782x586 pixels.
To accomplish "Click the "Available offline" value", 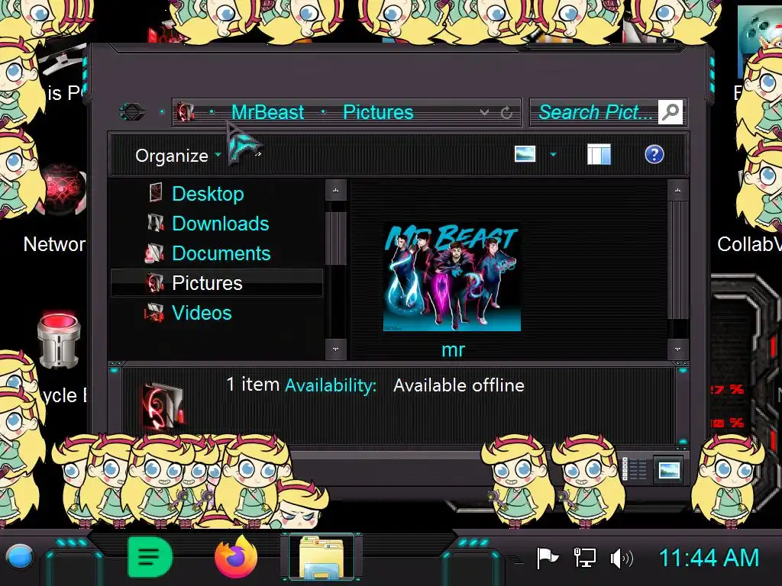I will coord(459,385).
